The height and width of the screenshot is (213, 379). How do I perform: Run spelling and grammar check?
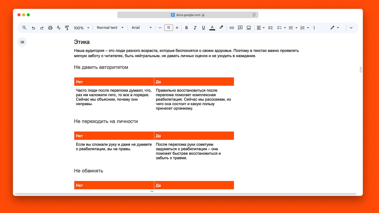(x=59, y=28)
